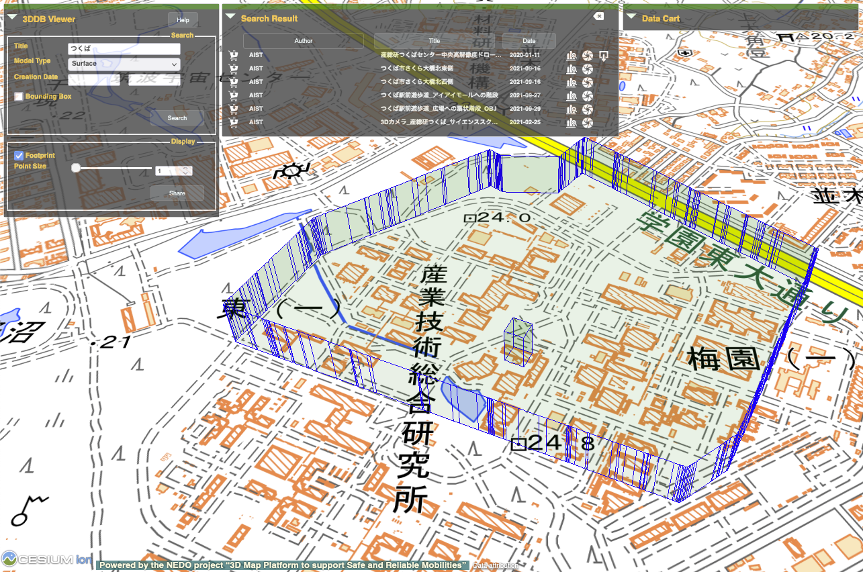Click the date 2021-09-27
Image resolution: width=863 pixels, height=572 pixels.
point(526,95)
